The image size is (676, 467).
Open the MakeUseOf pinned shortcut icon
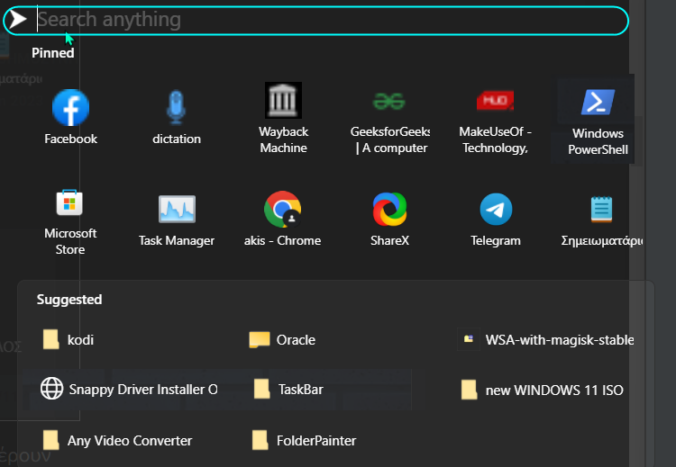(x=495, y=100)
